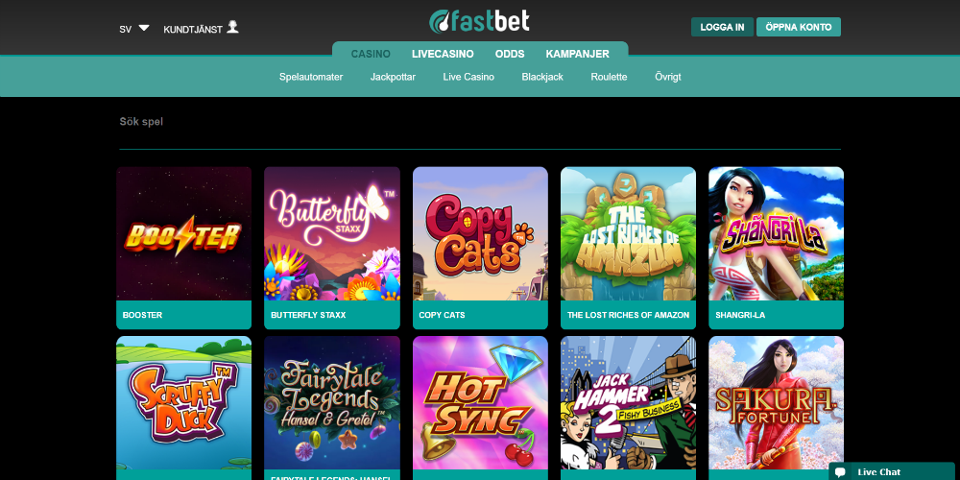Open the Copy Cats game image
Screen dimensions: 960x480
(x=480, y=234)
